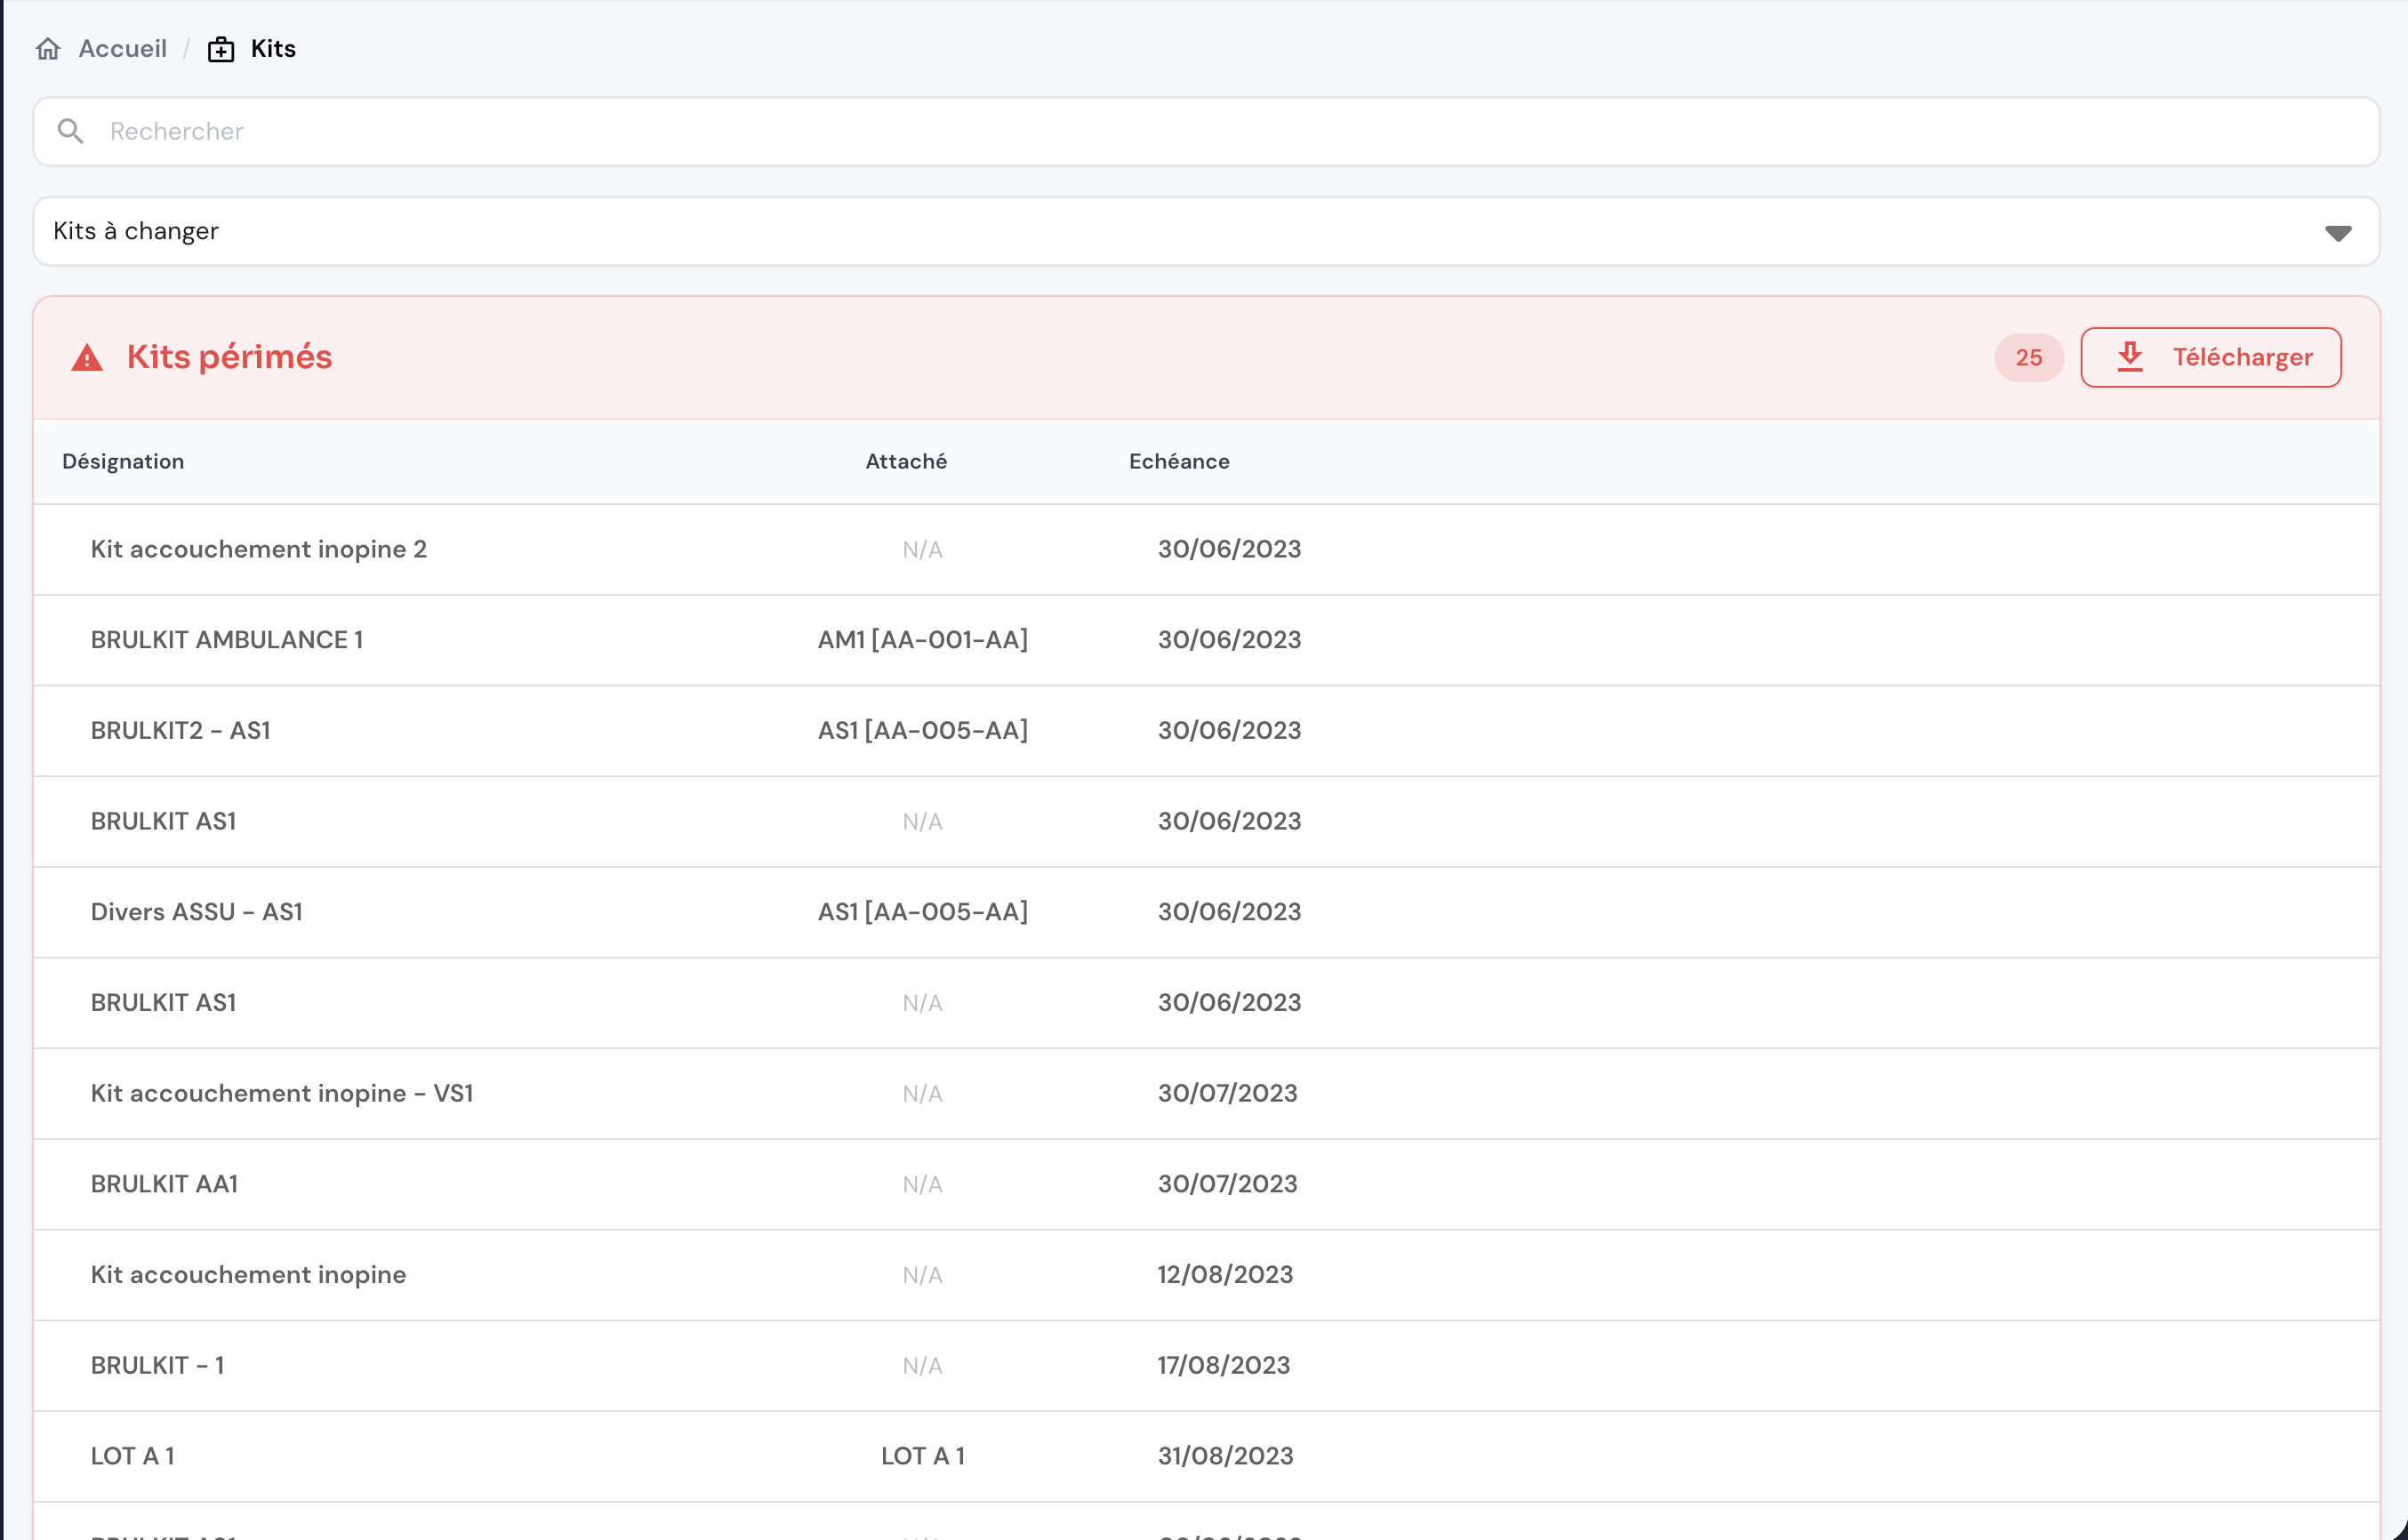Sort by Désignation column header
The height and width of the screenshot is (1540, 2408).
tap(123, 461)
